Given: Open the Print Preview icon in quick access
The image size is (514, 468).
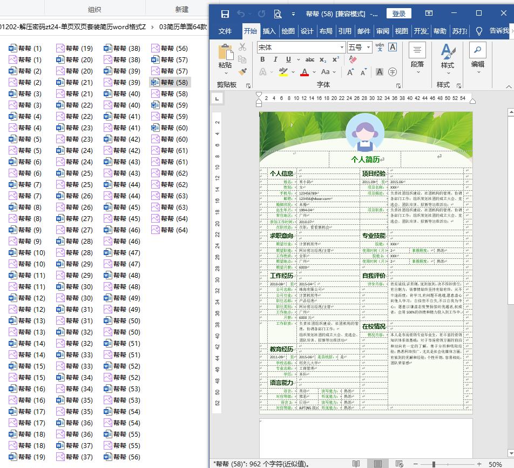Looking at the screenshot, I should pyautogui.click(x=278, y=14).
